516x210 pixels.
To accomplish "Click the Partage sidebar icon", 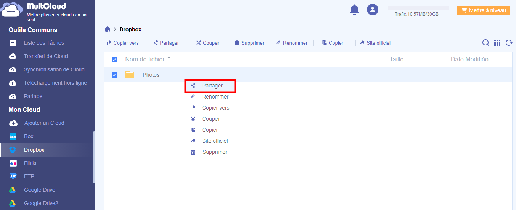I will (13, 96).
